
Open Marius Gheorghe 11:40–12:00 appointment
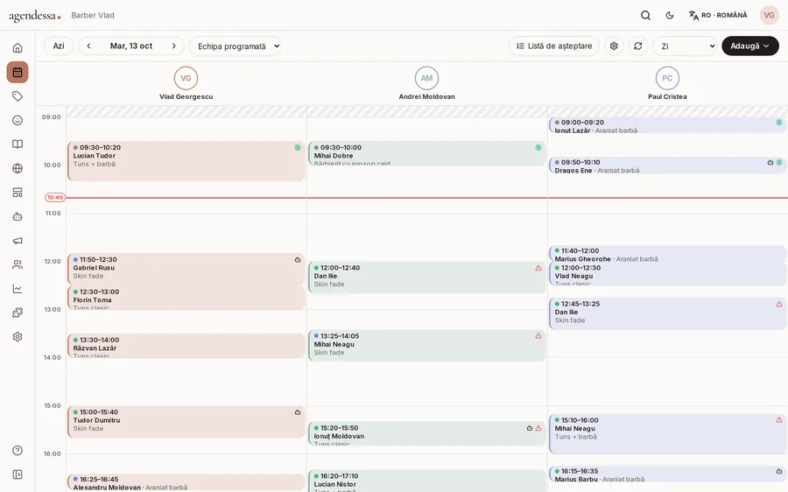point(668,254)
